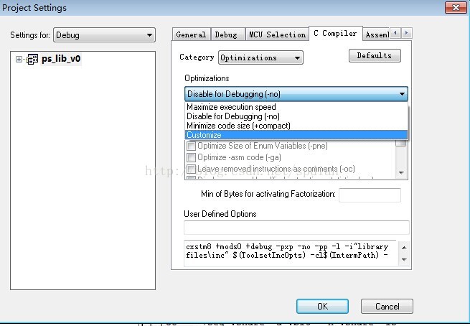Choose Minimize code size (+compact) option
The image size is (470, 326).
pyautogui.click(x=296, y=126)
